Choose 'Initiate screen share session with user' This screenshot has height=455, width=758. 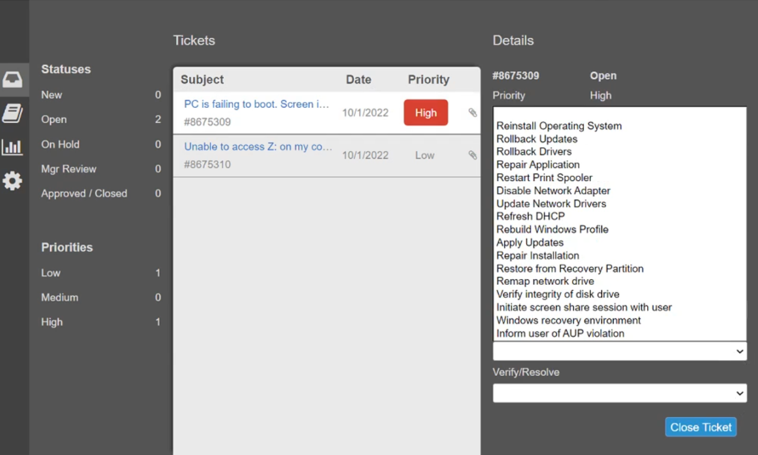(620, 307)
